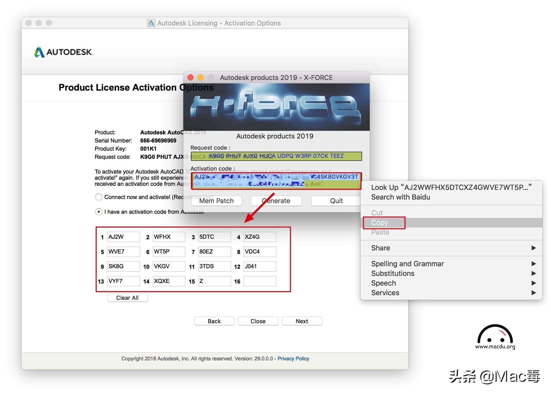Select 'Connect now and activate!' radio option
Image resolution: width=551 pixels, height=395 pixels.
tap(99, 197)
